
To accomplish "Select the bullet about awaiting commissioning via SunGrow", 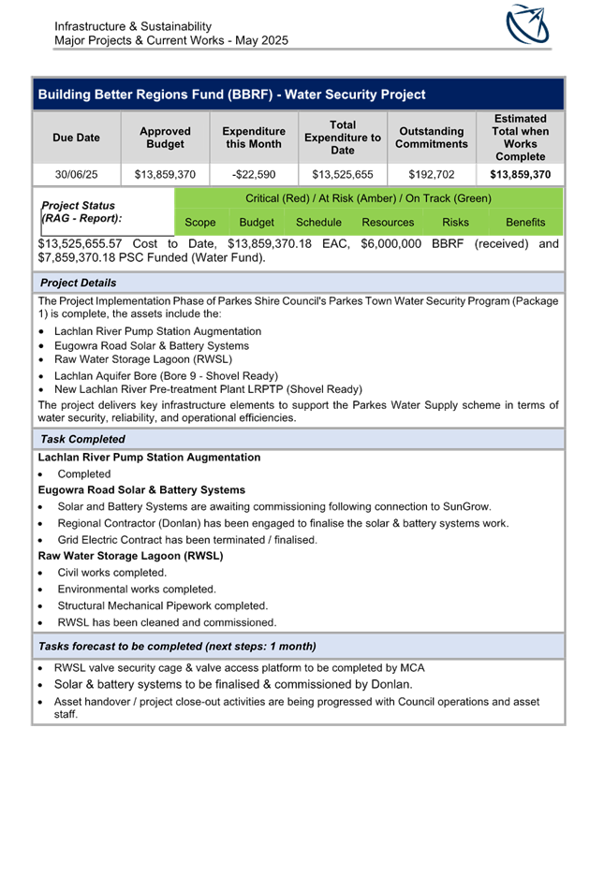I will (273, 506).
